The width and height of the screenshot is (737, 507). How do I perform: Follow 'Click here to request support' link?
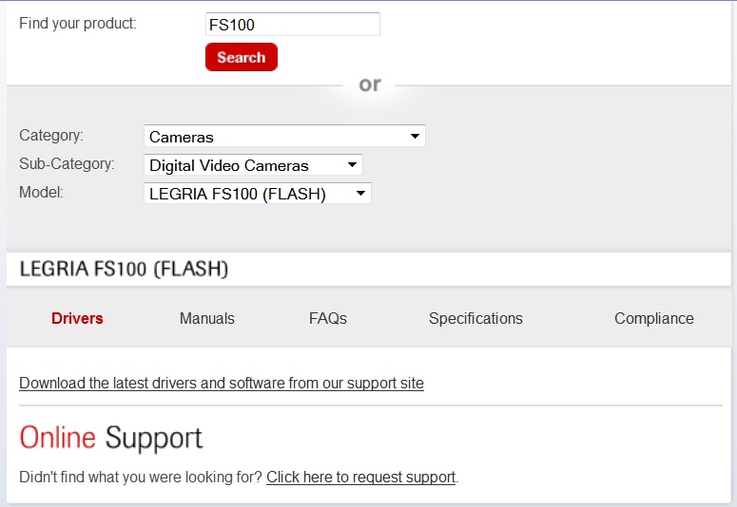tap(361, 477)
